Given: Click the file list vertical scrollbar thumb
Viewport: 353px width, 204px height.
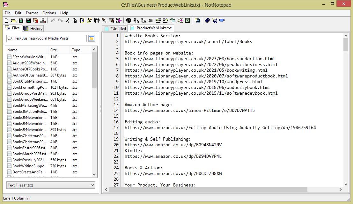Looking at the screenshot, I should click(94, 70).
